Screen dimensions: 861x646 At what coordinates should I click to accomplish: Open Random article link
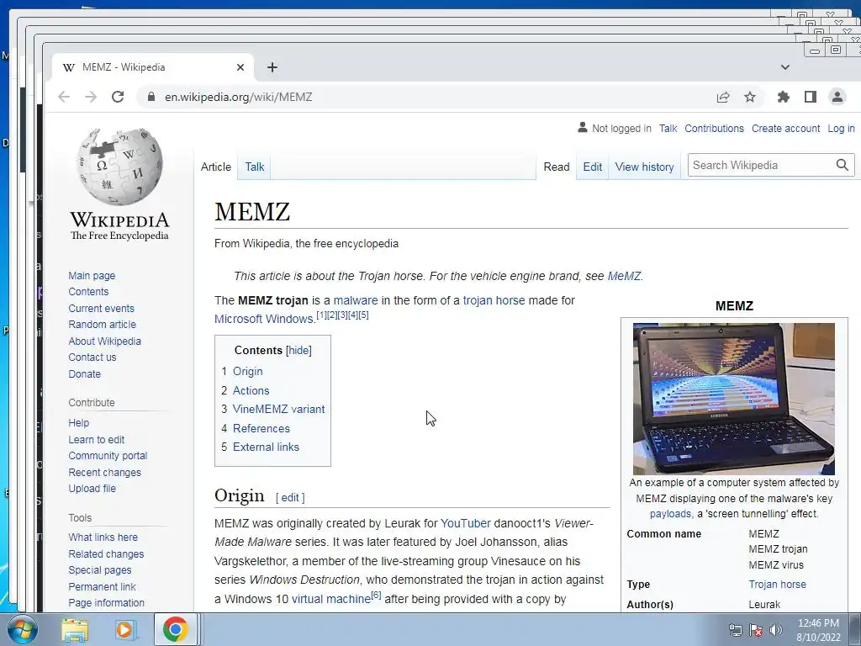[102, 325]
